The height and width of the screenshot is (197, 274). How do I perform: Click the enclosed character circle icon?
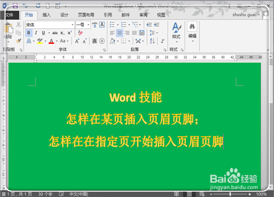tap(102, 41)
